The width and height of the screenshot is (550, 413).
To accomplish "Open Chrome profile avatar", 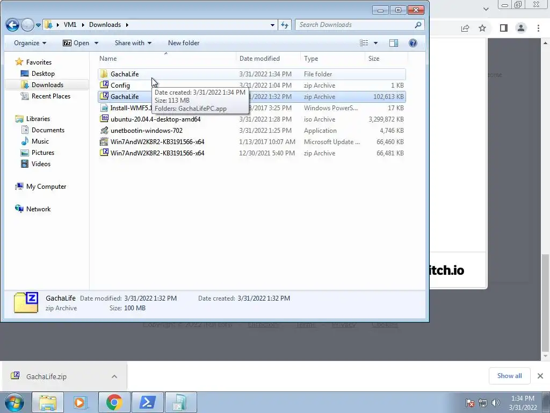I will pos(521,28).
